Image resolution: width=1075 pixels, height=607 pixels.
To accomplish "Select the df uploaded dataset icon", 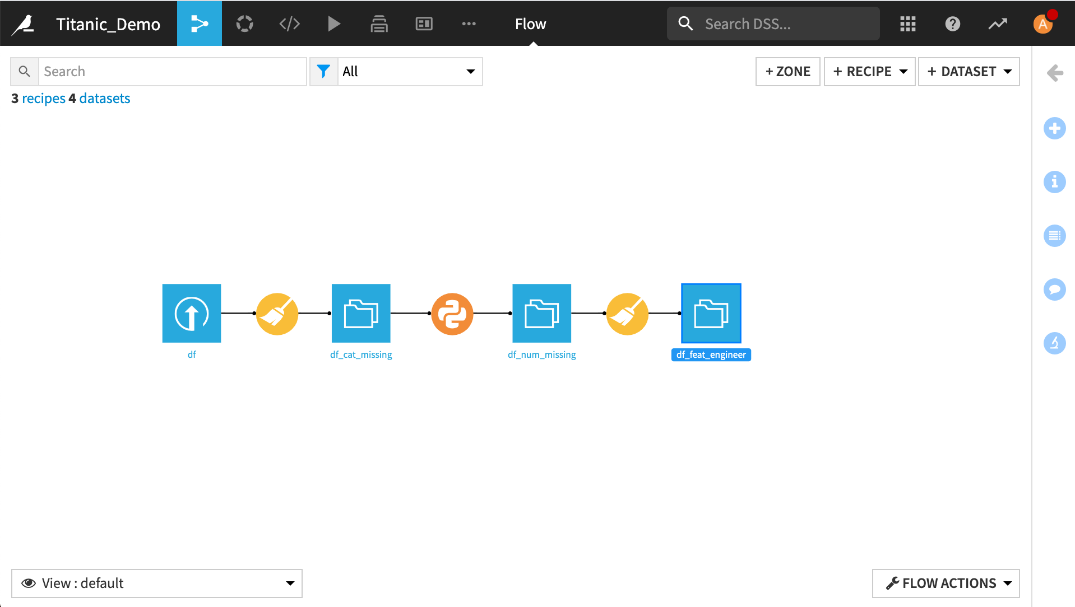I will click(192, 313).
